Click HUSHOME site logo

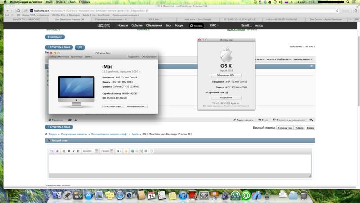coord(103,26)
